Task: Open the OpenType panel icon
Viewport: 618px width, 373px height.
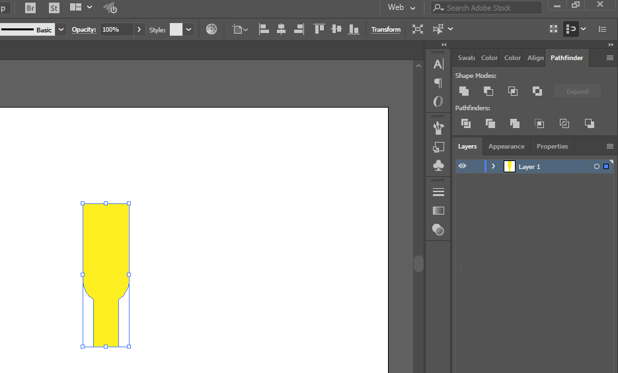Action: (x=438, y=102)
